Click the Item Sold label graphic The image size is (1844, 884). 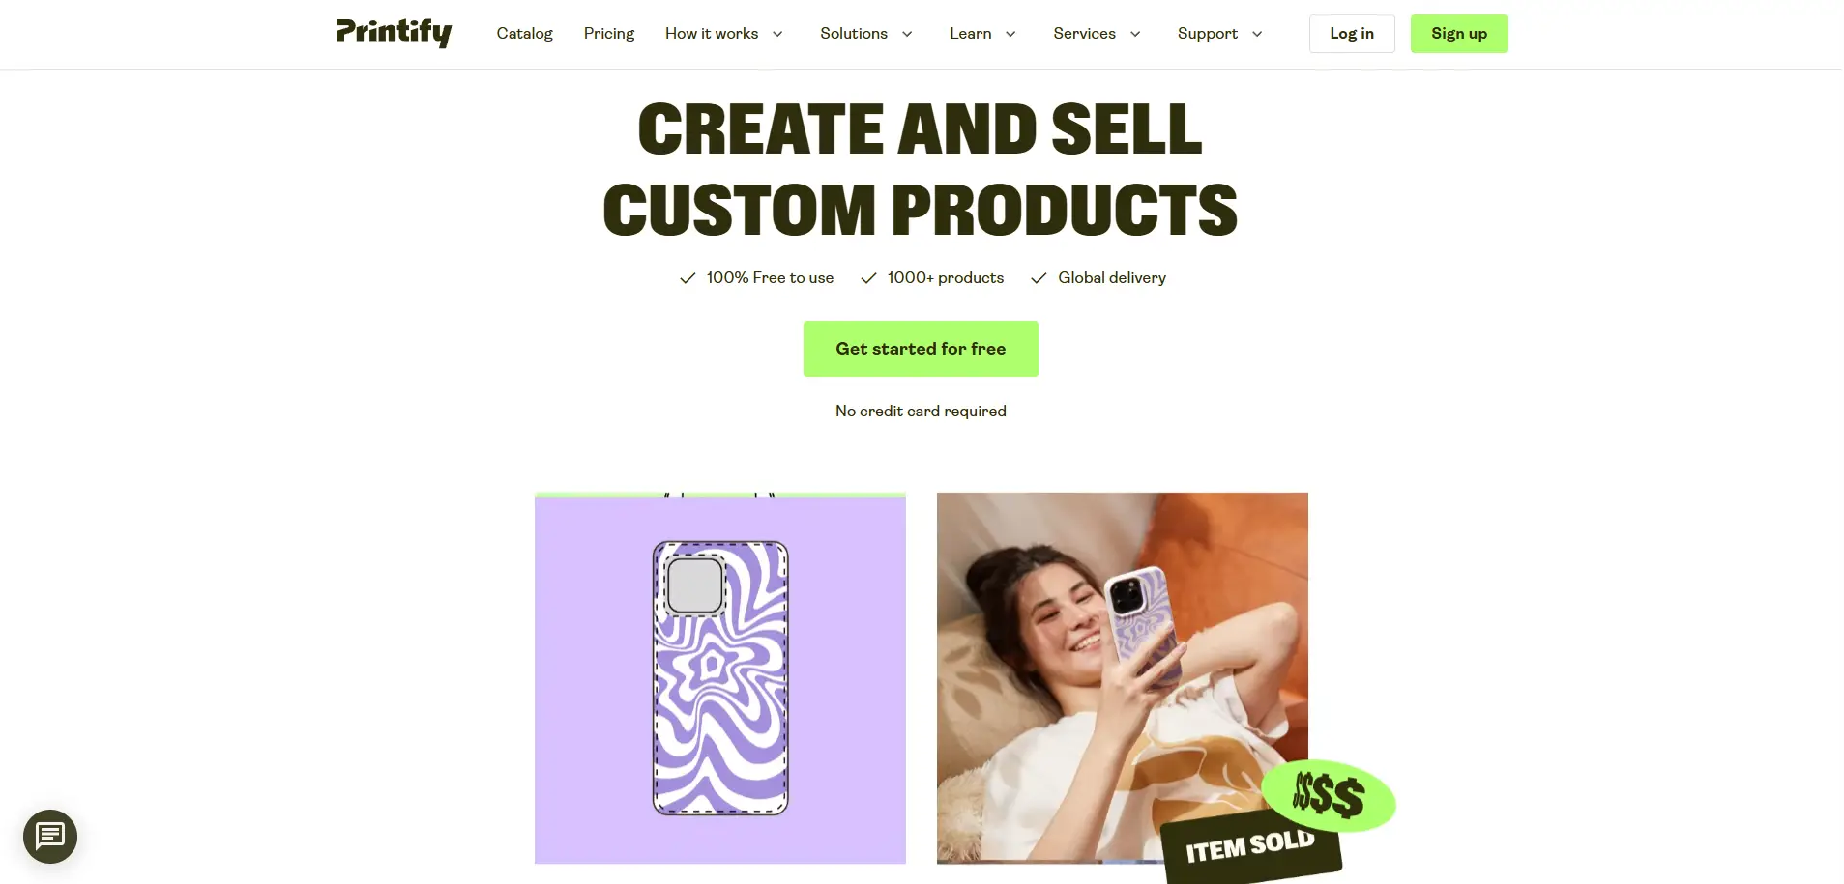click(1250, 847)
